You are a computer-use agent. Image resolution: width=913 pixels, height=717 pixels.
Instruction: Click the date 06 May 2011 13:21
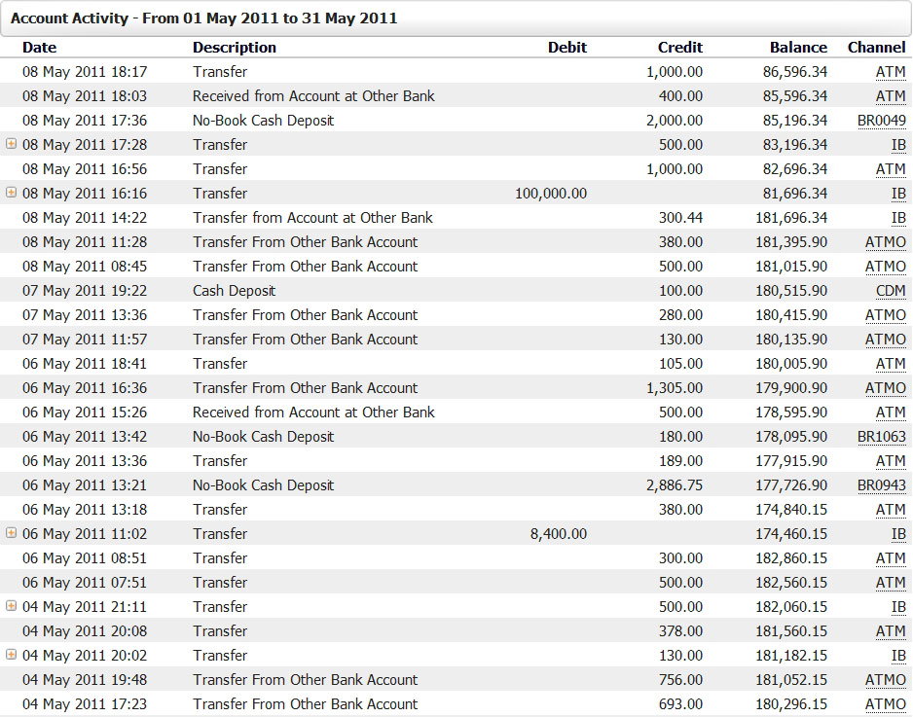coord(85,486)
